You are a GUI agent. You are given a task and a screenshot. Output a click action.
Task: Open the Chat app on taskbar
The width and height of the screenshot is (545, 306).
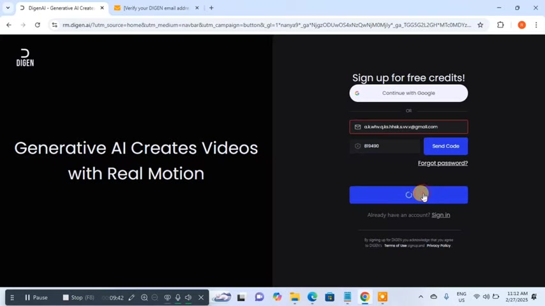[259, 297]
